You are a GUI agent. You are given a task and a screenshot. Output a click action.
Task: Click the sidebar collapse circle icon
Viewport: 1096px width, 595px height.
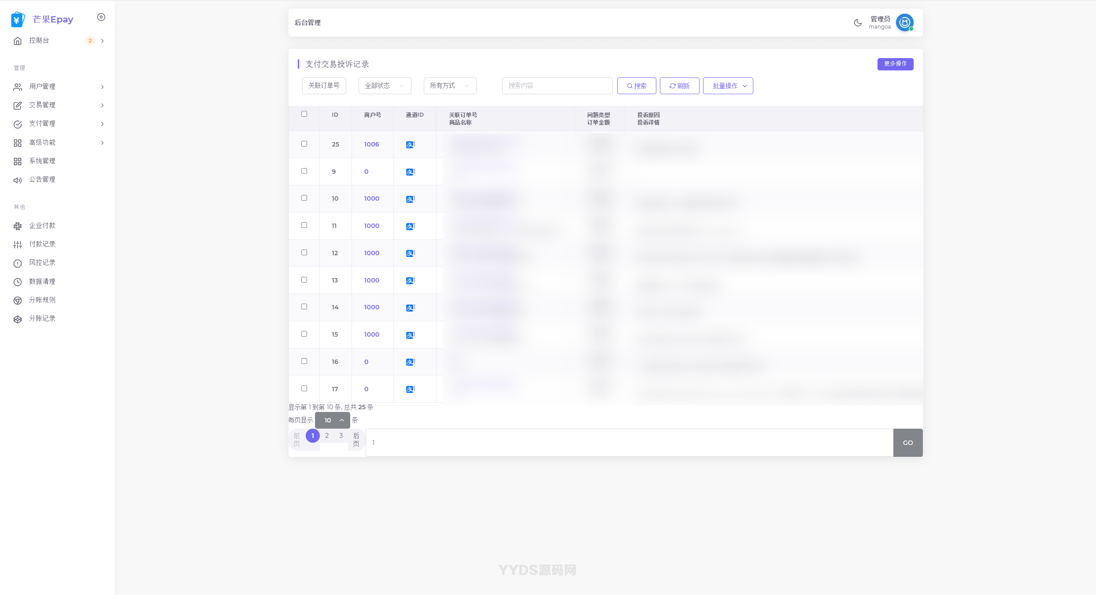101,17
